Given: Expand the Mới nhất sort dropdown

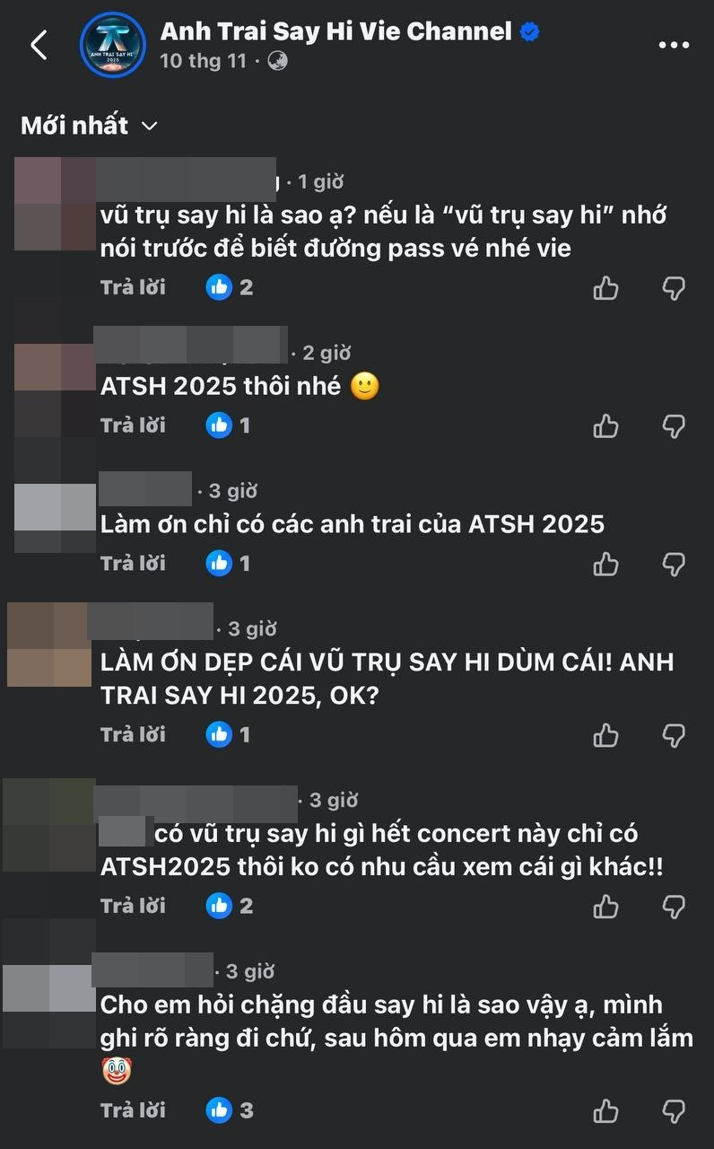Looking at the screenshot, I should tap(89, 126).
